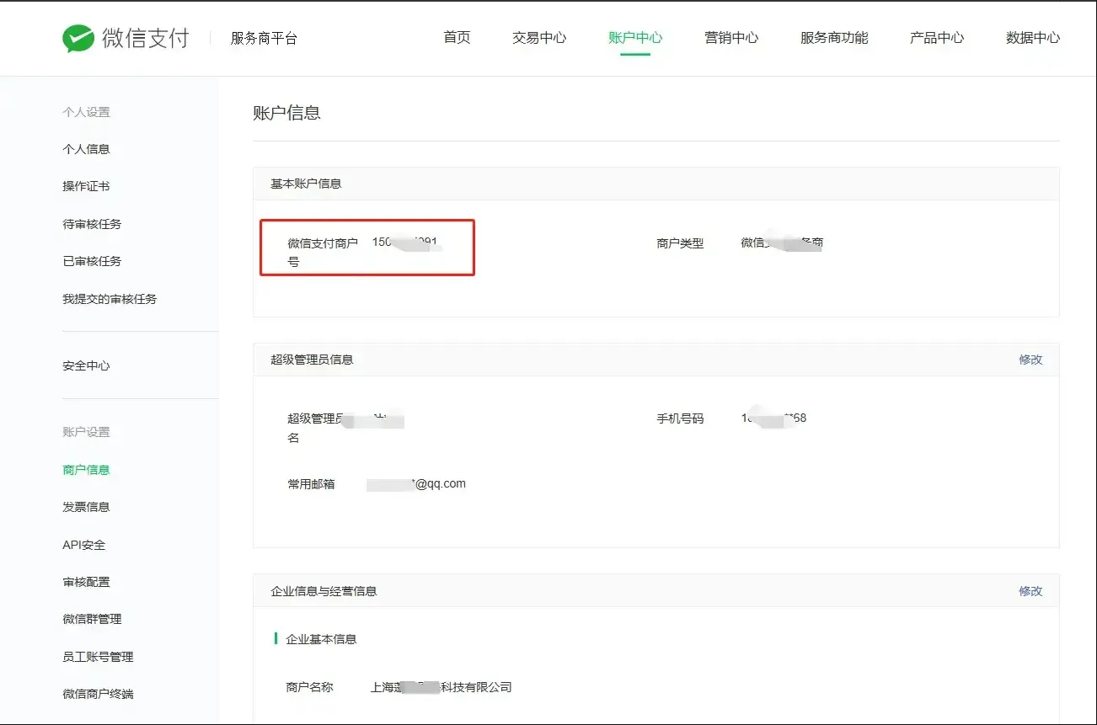Select 操作证书 in the left sidebar
The height and width of the screenshot is (725, 1097).
[87, 186]
